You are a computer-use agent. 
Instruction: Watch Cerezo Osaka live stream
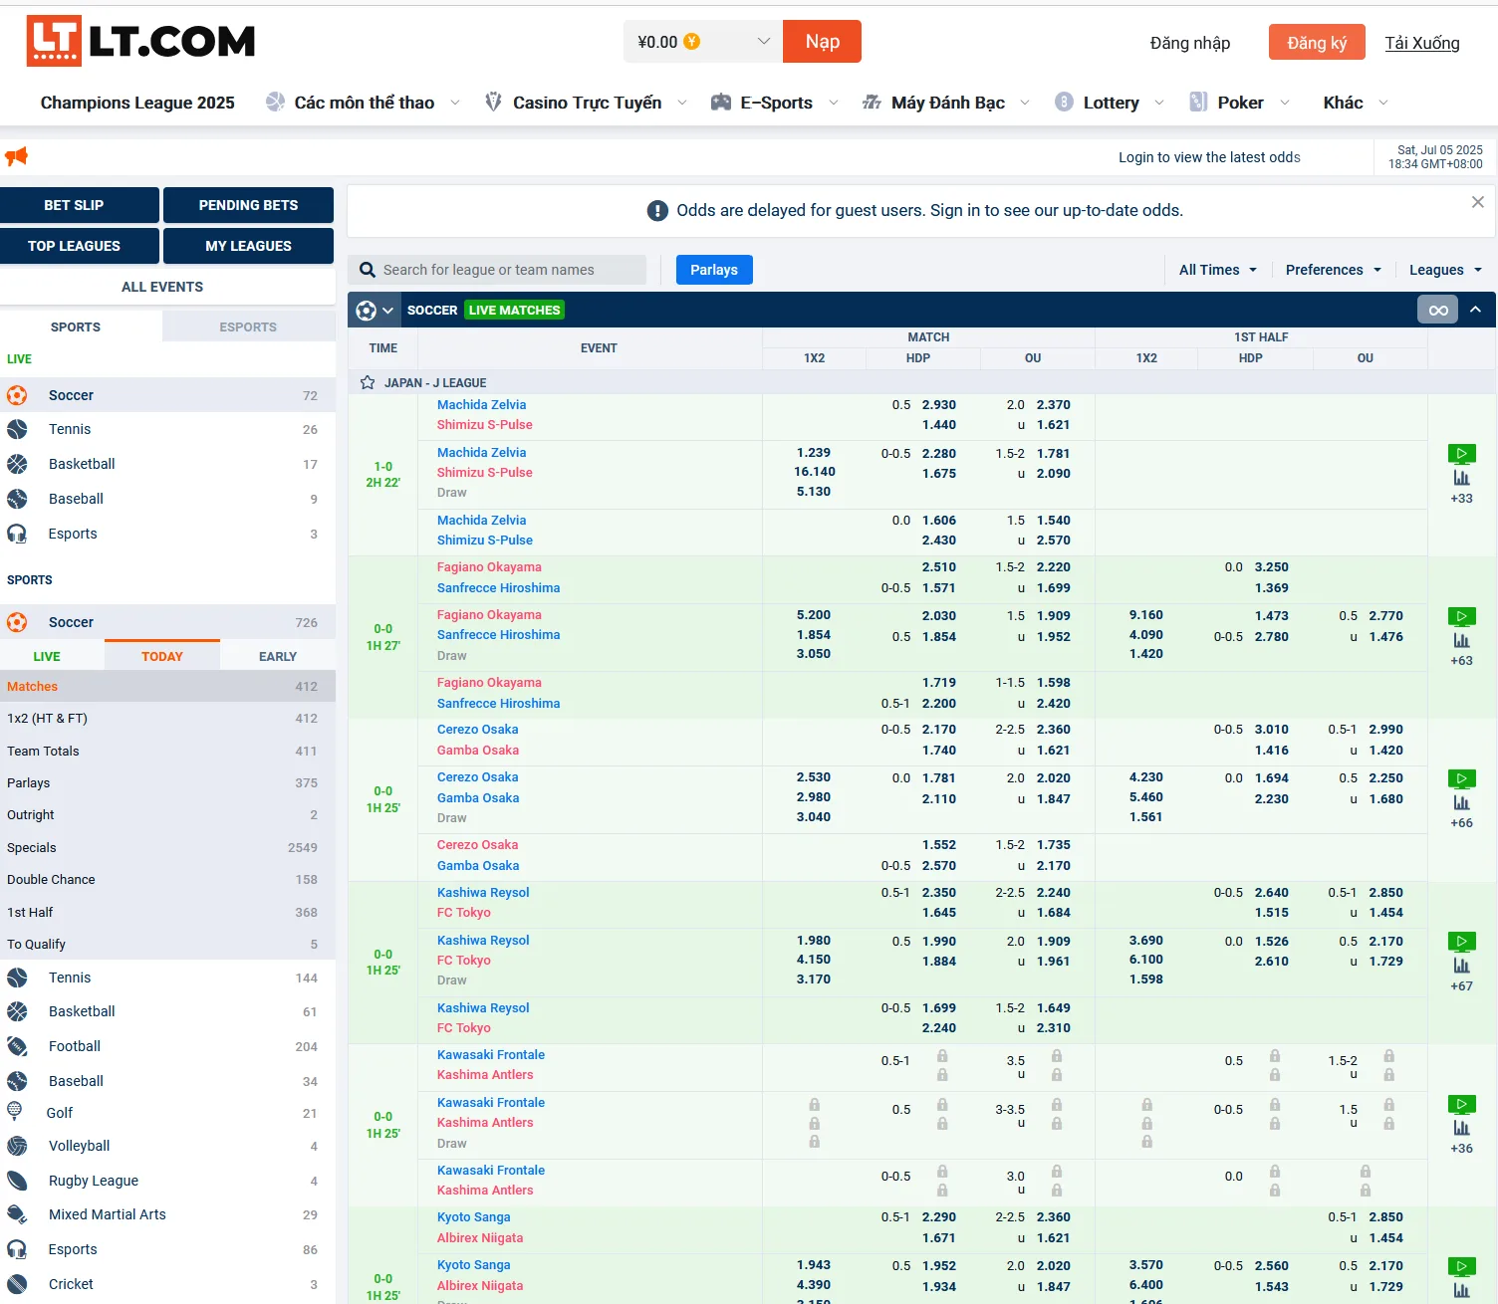point(1461,779)
